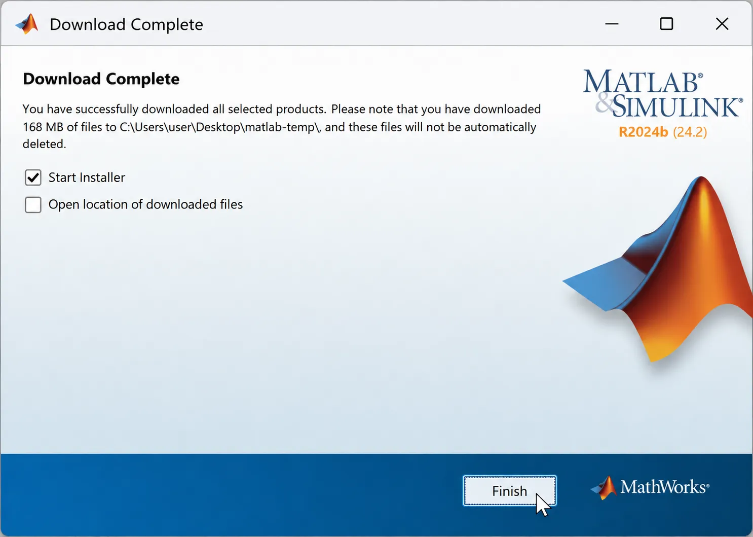
Task: Close the Download Complete window
Action: tap(722, 24)
